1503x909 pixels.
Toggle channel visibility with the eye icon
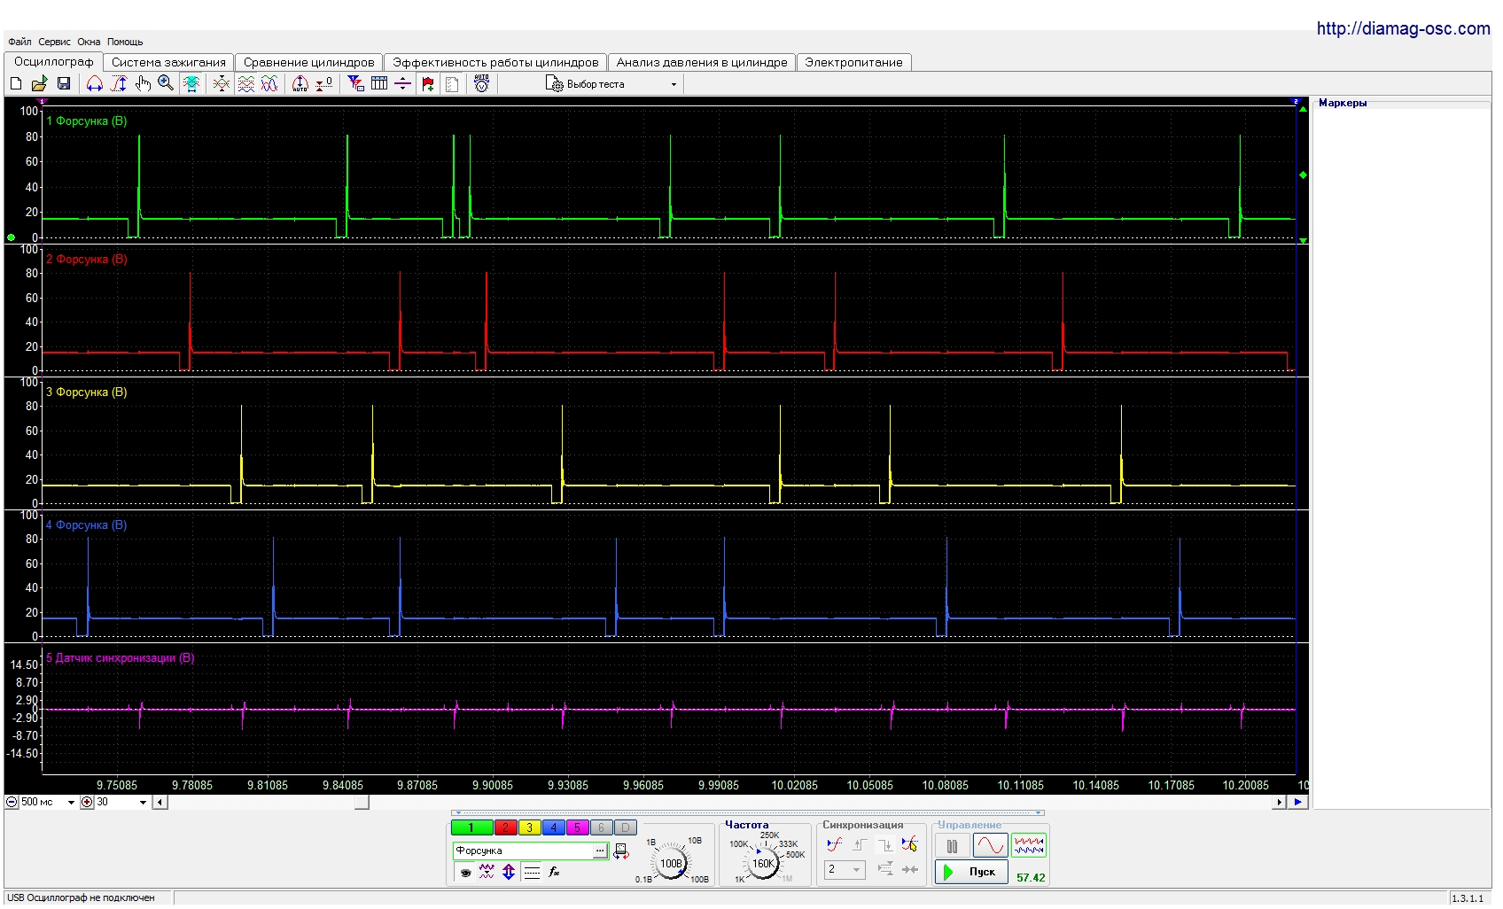click(465, 872)
